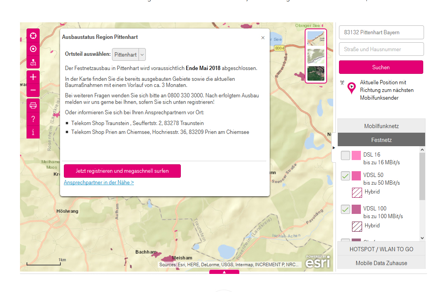Screen dimensions: 444x292
Task: Uncheck the VDSL 100 layer checkbox
Action: coord(346,209)
